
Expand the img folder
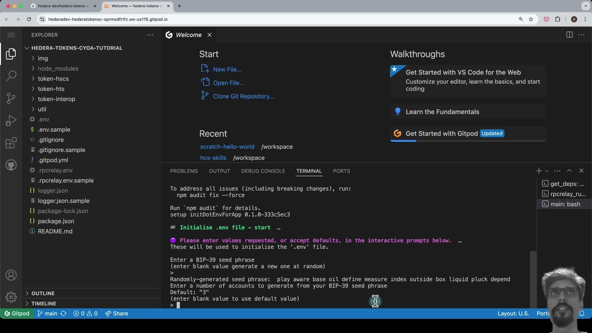coord(43,58)
